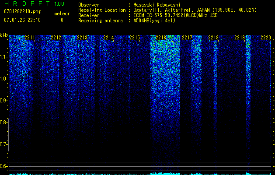275x175 pixels.
Task: Click the 2219 time marker
Action: [240, 38]
